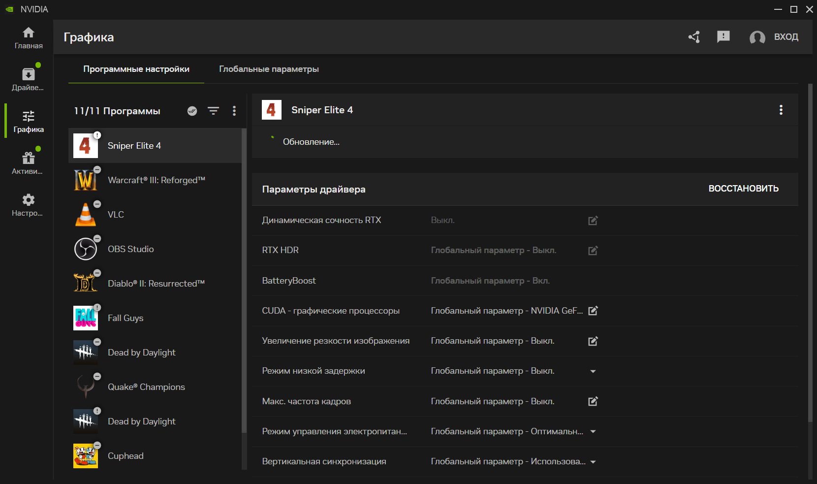Image resolution: width=817 pixels, height=484 pixels.
Task: Click the share icon in header
Action: click(694, 37)
